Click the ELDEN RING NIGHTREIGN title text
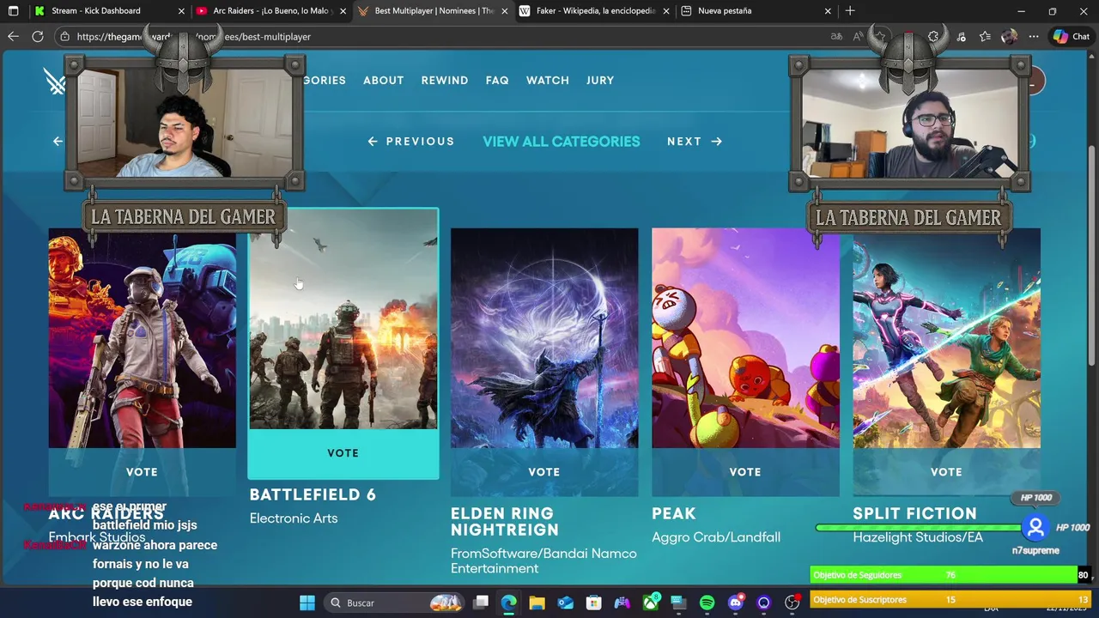Viewport: 1099px width, 618px height. (505, 522)
